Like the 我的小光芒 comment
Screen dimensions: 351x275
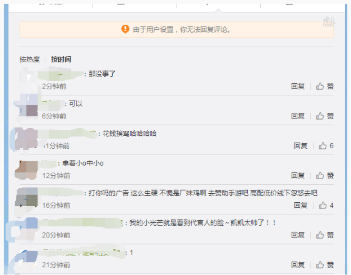click(325, 235)
